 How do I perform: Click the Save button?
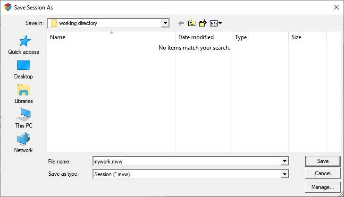[x=323, y=161]
